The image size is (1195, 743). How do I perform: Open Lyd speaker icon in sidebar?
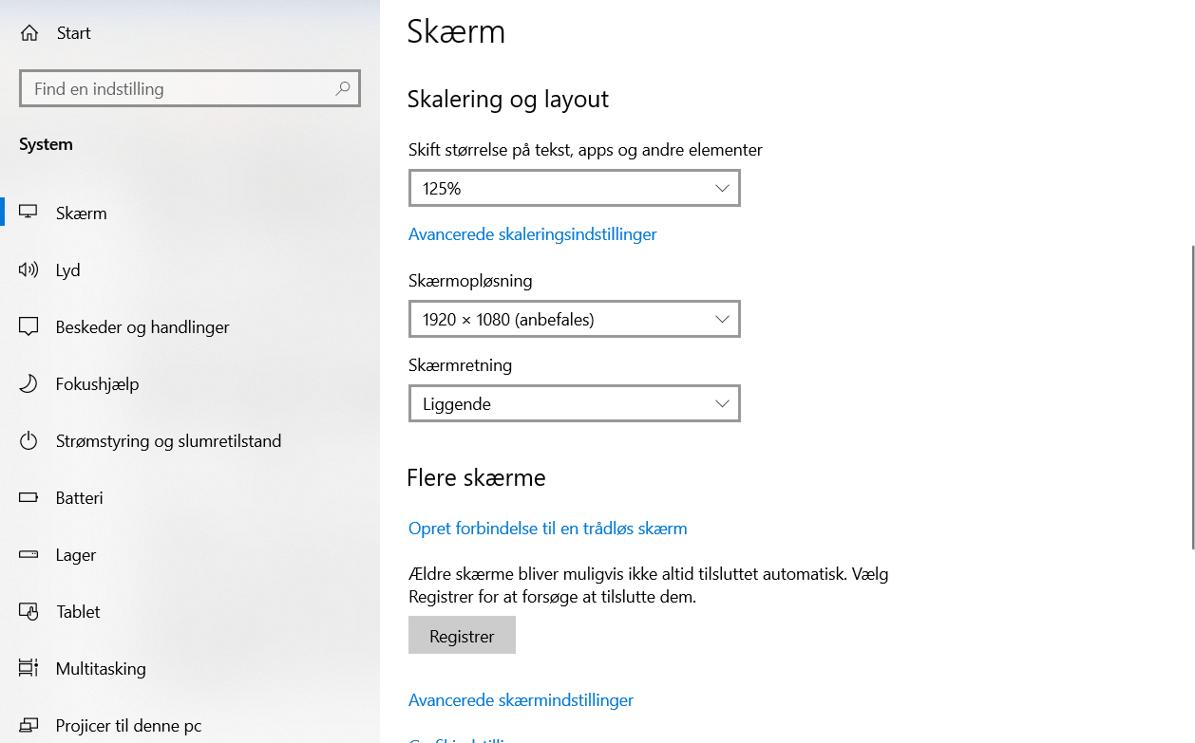pyautogui.click(x=28, y=270)
